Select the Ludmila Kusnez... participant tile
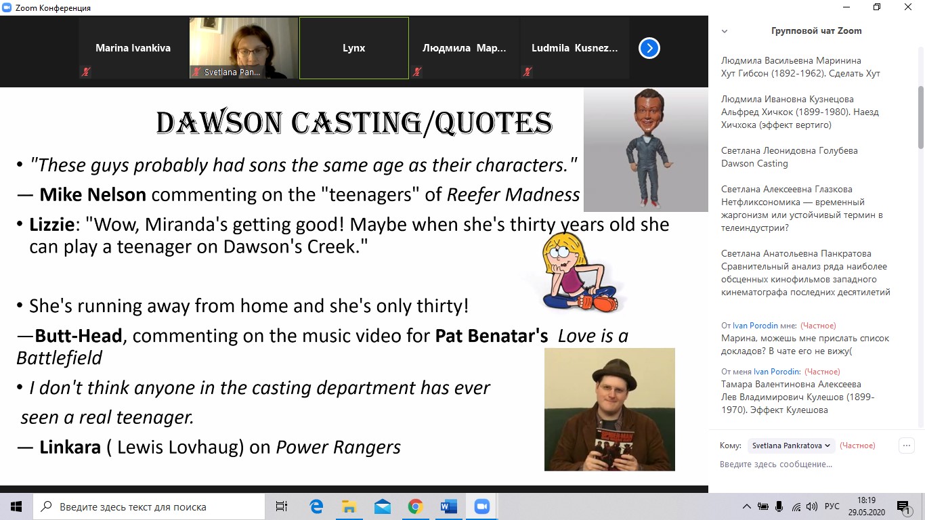 pos(575,48)
